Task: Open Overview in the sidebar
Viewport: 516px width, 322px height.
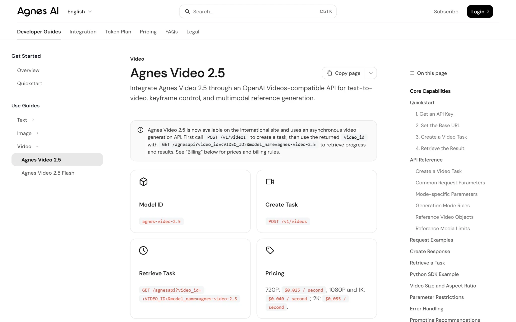Action: click(x=28, y=70)
